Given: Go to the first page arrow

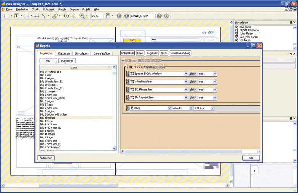Looking at the screenshot, I should click(x=120, y=16).
